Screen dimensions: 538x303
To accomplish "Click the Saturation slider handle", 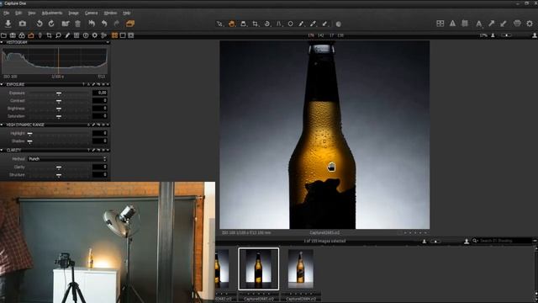I will pos(59,116).
